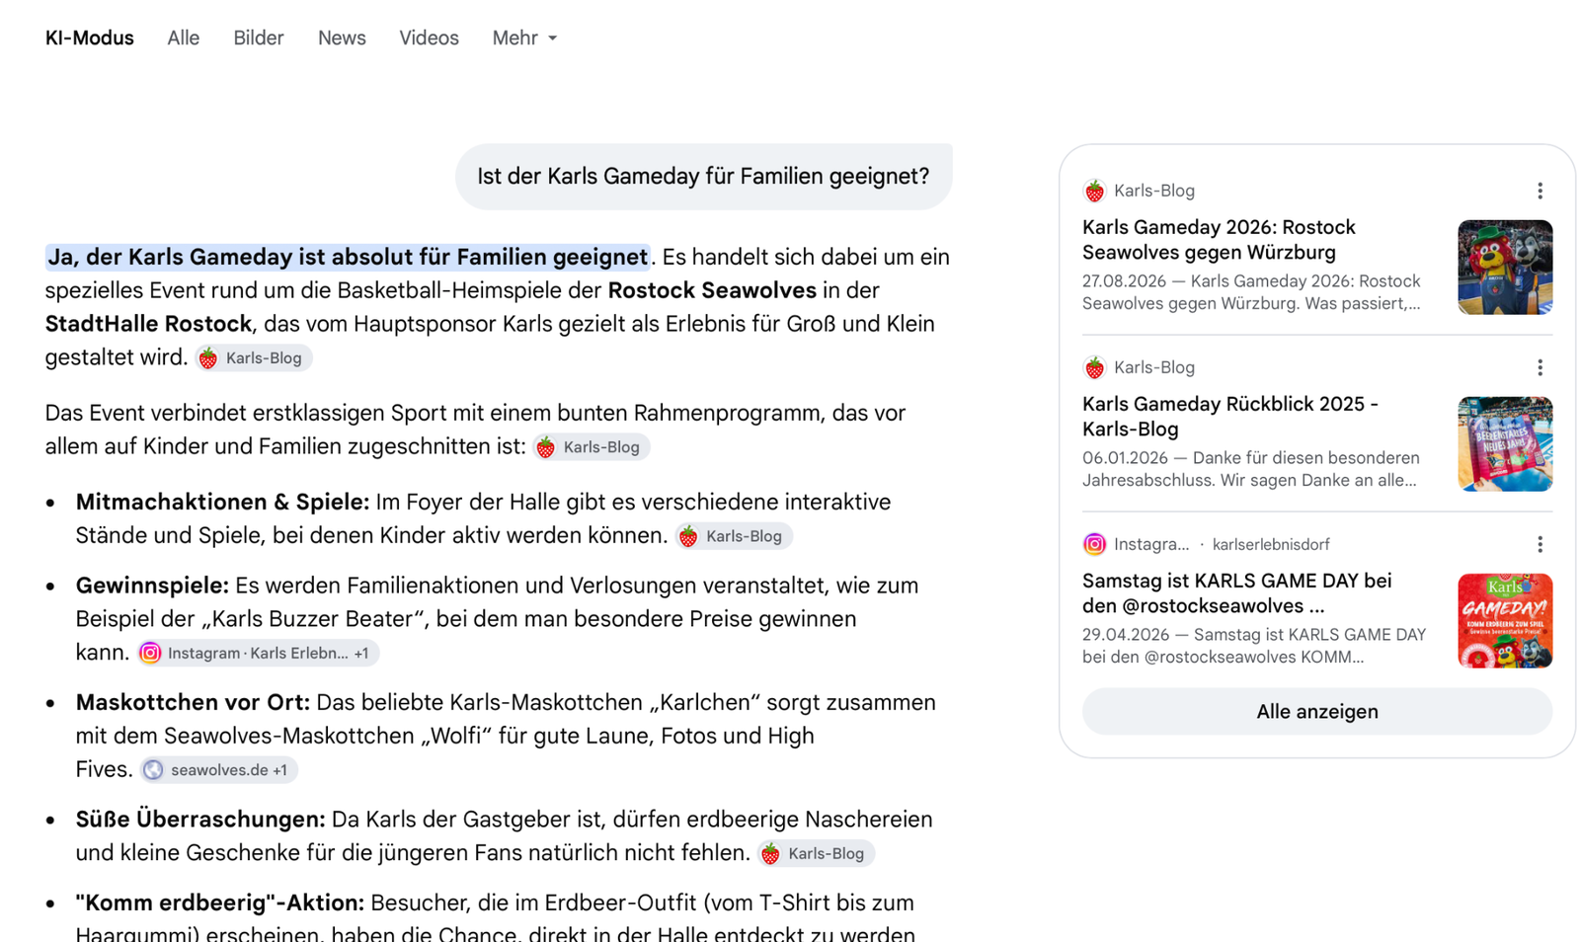Click heading 'Süße Überraschungen:'
Screen dimensions: 1580x942
coord(200,820)
